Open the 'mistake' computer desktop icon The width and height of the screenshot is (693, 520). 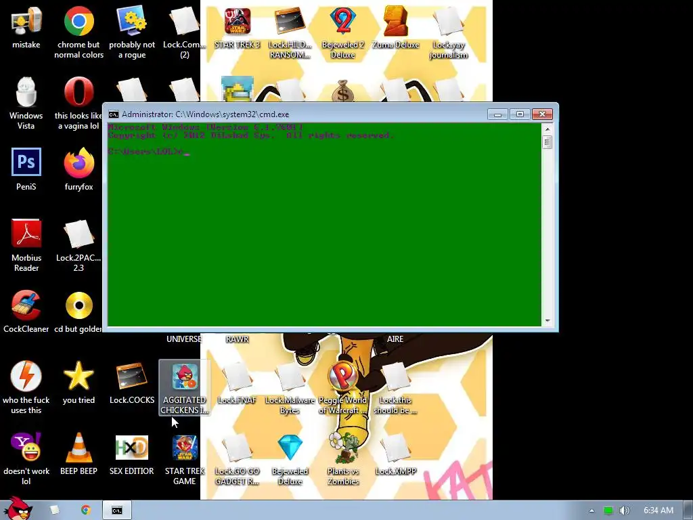(26, 21)
